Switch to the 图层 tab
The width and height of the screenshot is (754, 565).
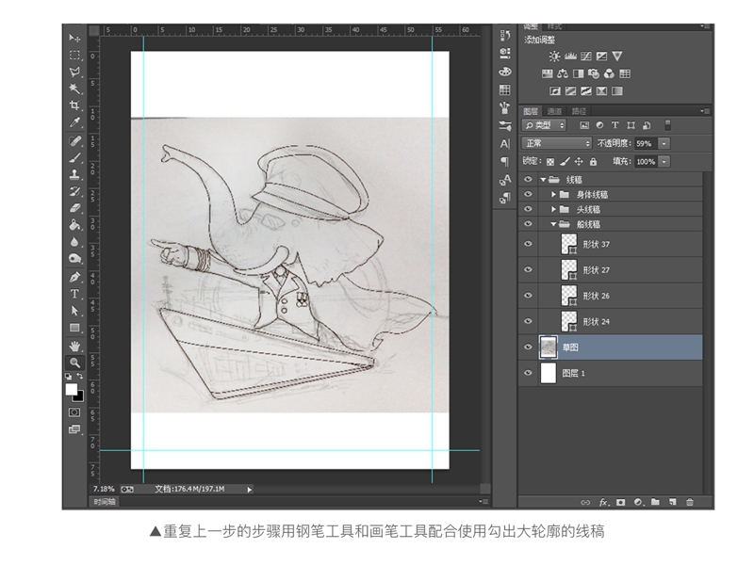(x=531, y=111)
